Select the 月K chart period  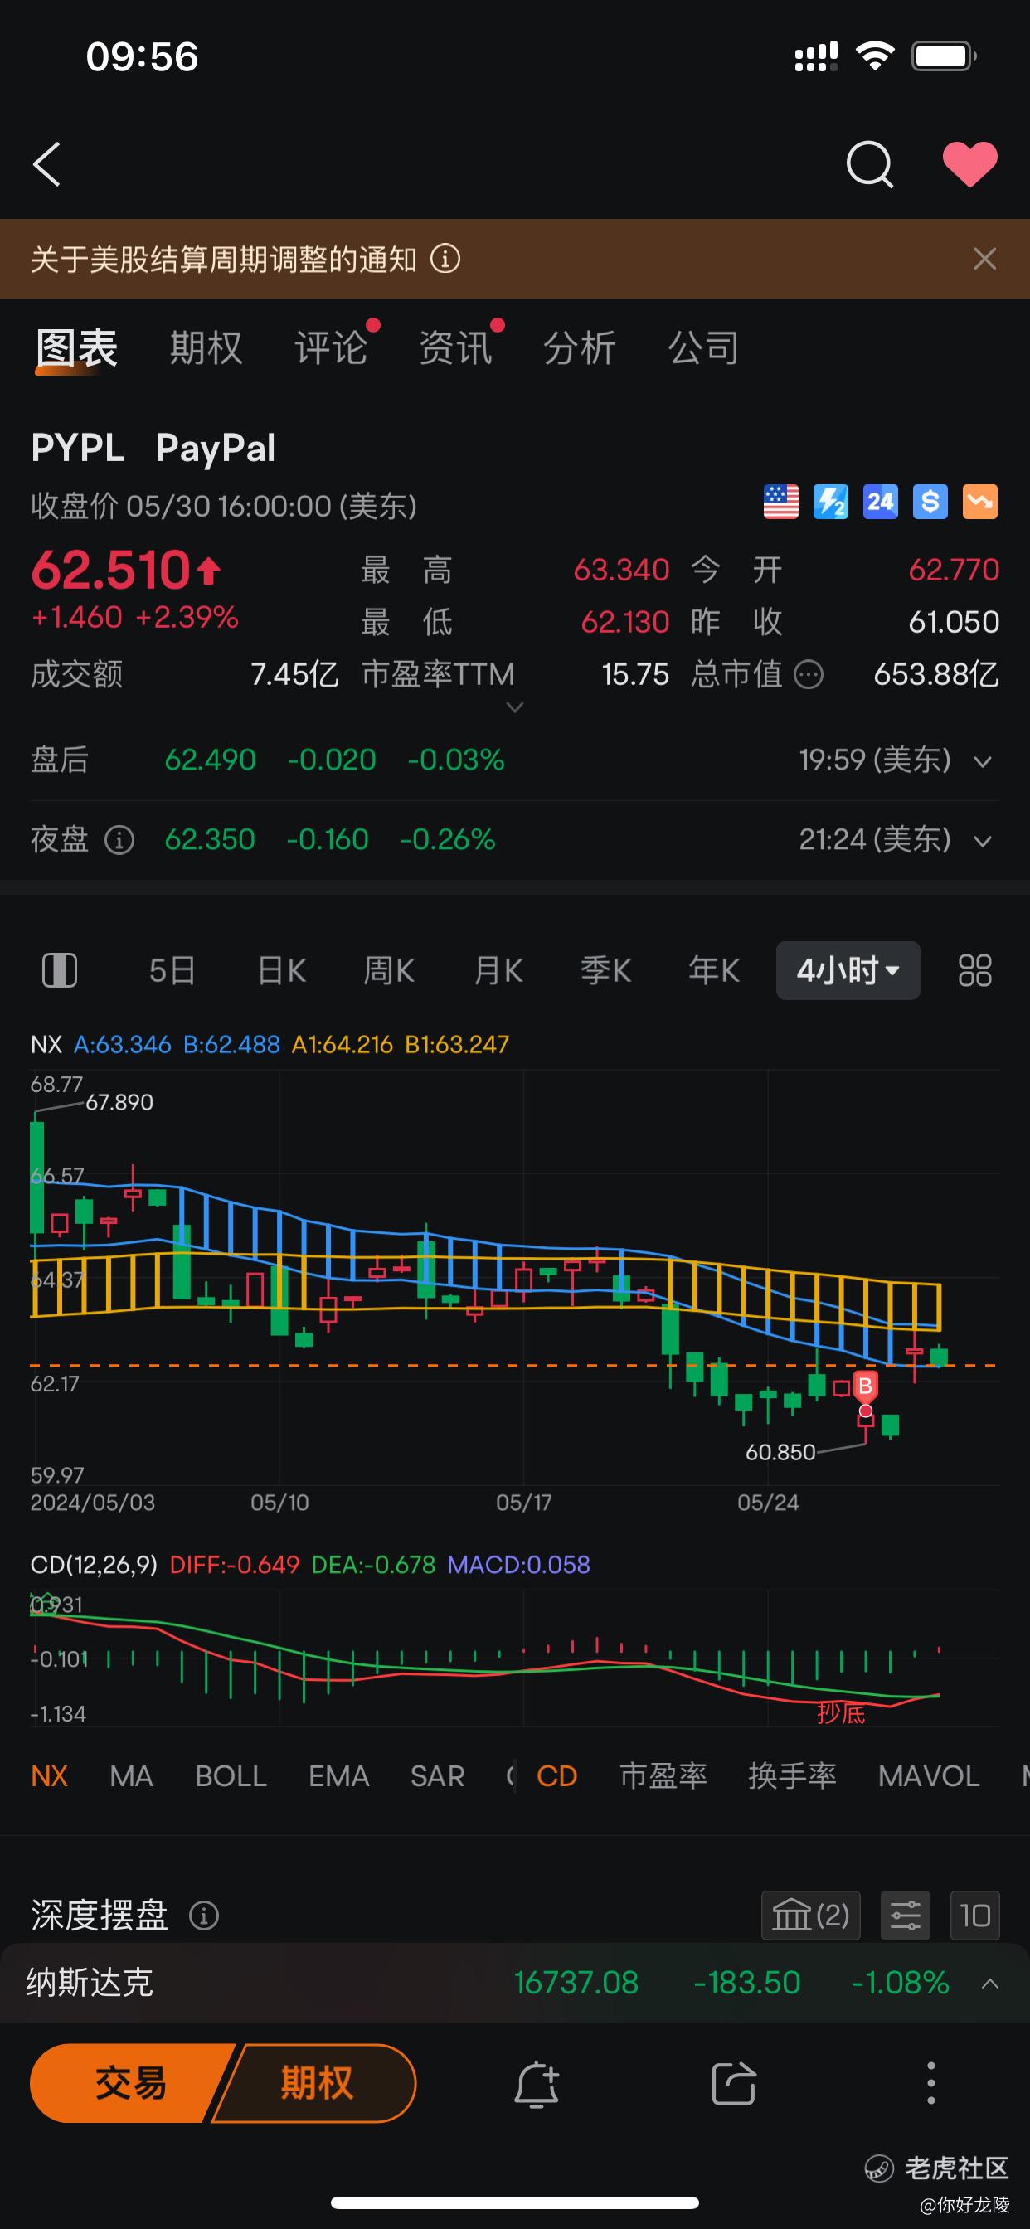[498, 970]
